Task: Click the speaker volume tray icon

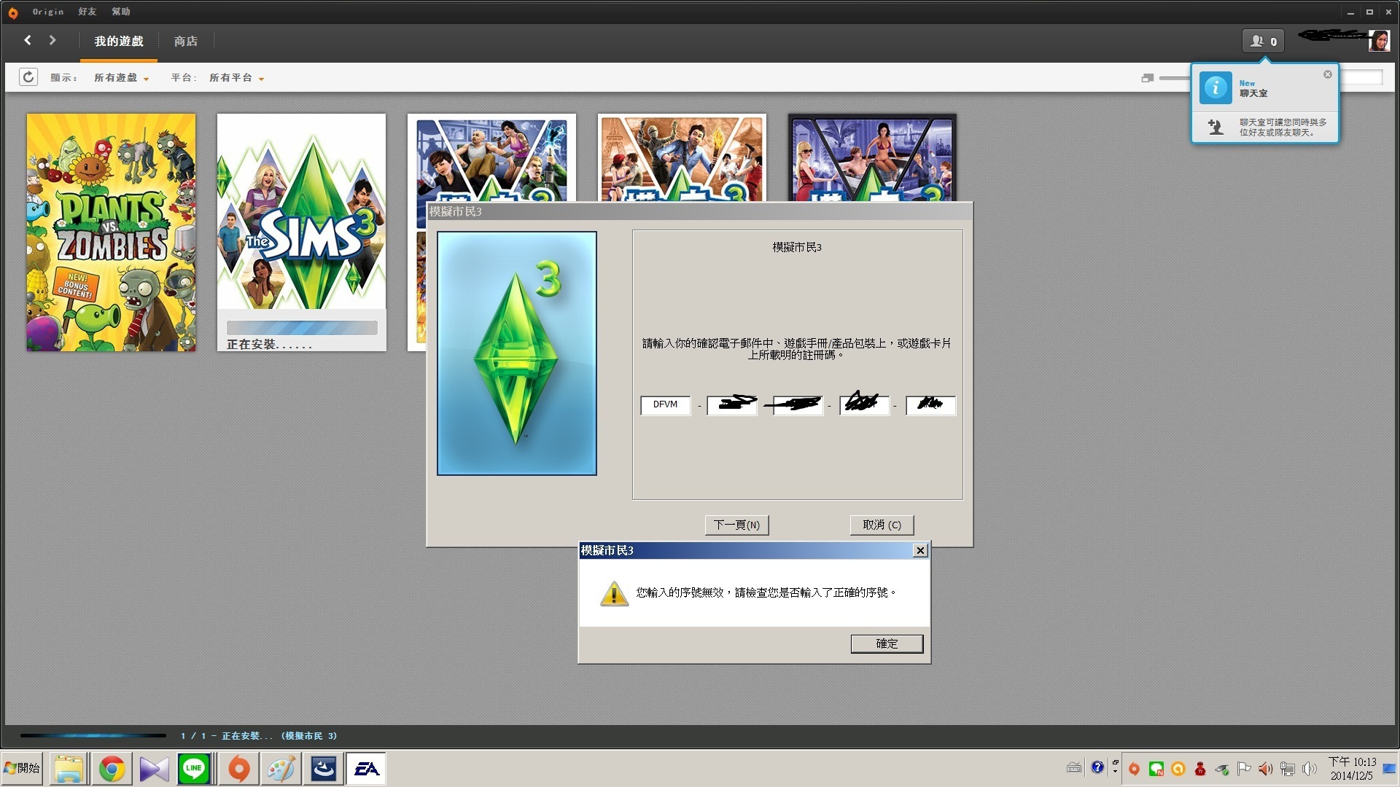Action: [x=1310, y=769]
